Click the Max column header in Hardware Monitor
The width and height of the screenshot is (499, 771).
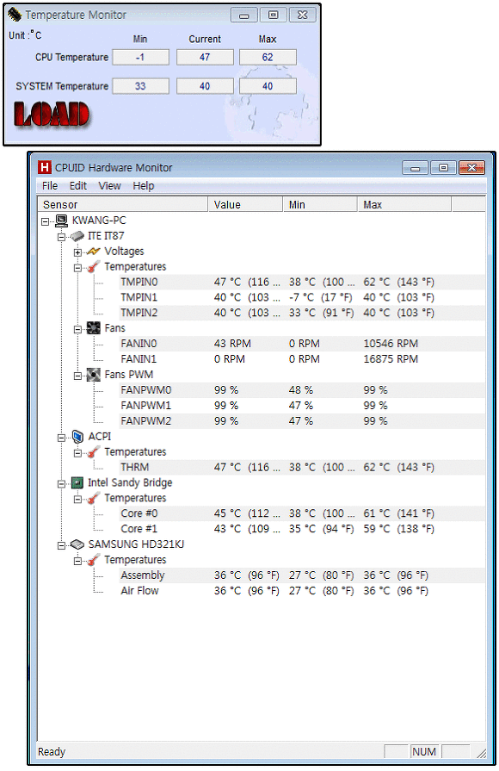(404, 204)
